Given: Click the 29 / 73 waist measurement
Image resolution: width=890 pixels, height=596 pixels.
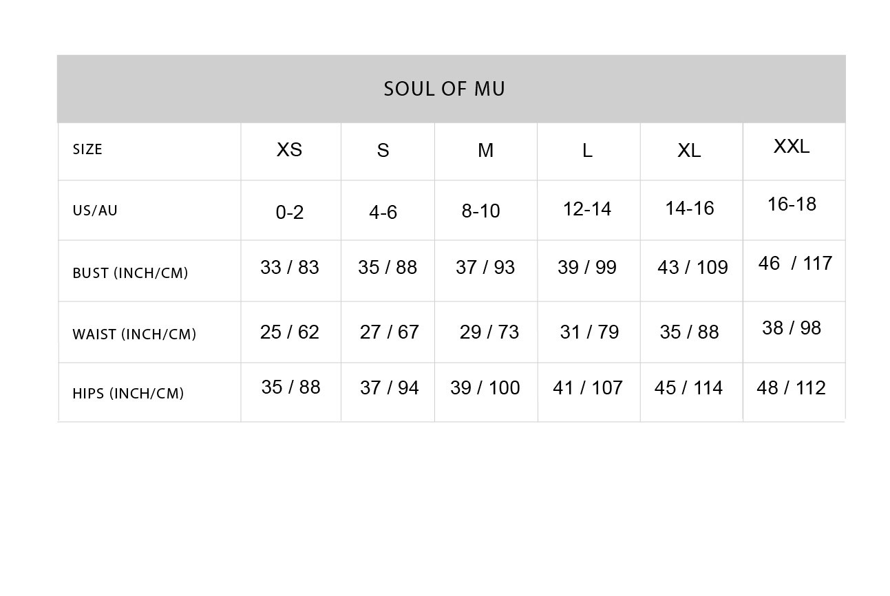Looking at the screenshot, I should [x=489, y=332].
